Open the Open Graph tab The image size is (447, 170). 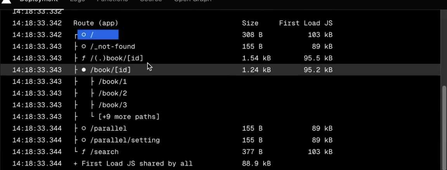[193, 1]
